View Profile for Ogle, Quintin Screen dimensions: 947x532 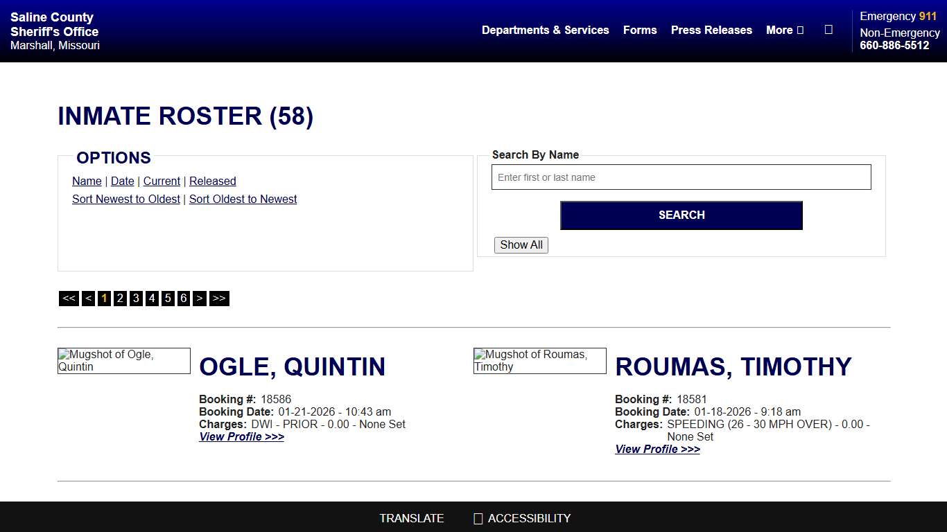[x=241, y=436]
